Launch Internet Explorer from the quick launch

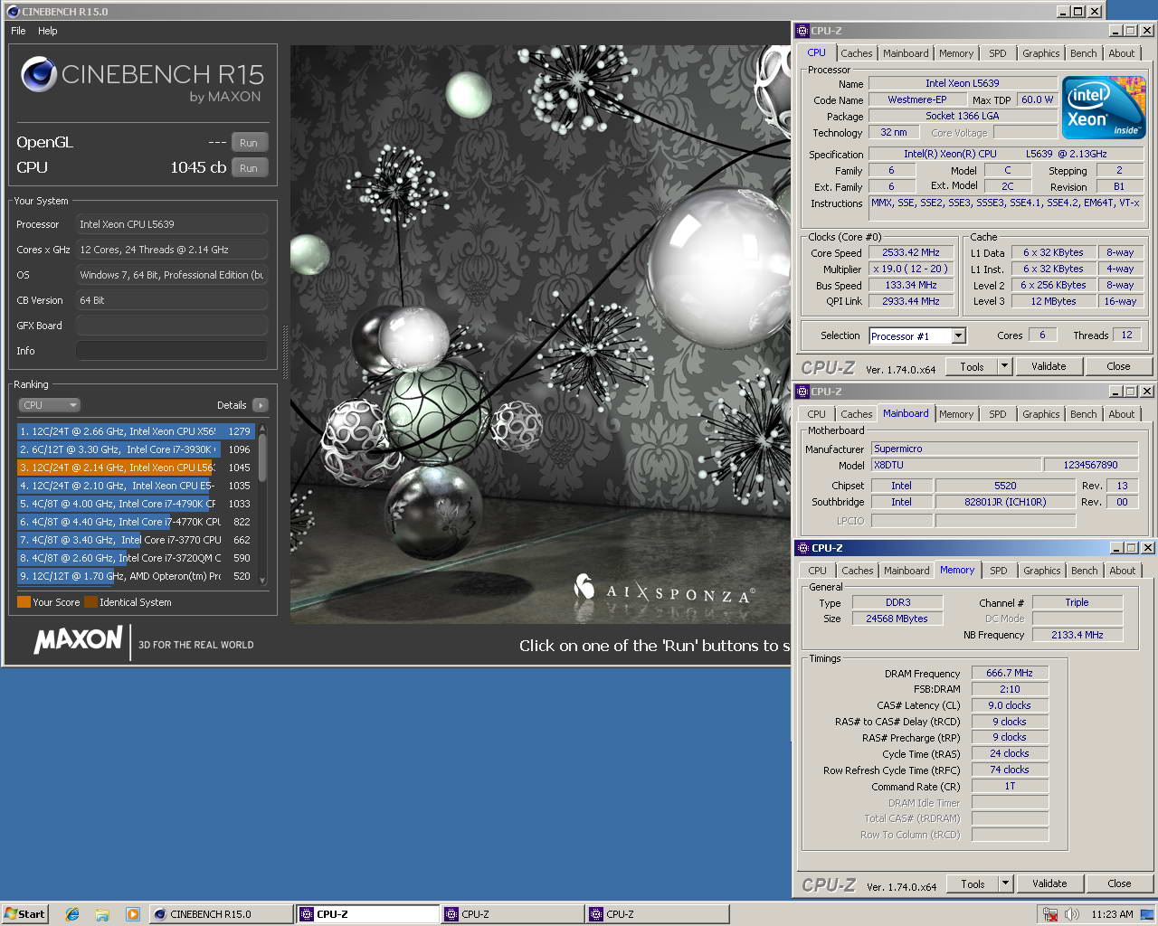72,914
